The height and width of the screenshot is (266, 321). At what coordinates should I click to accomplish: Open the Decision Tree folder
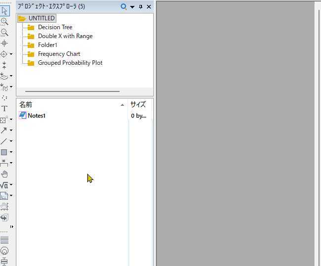coord(55,27)
